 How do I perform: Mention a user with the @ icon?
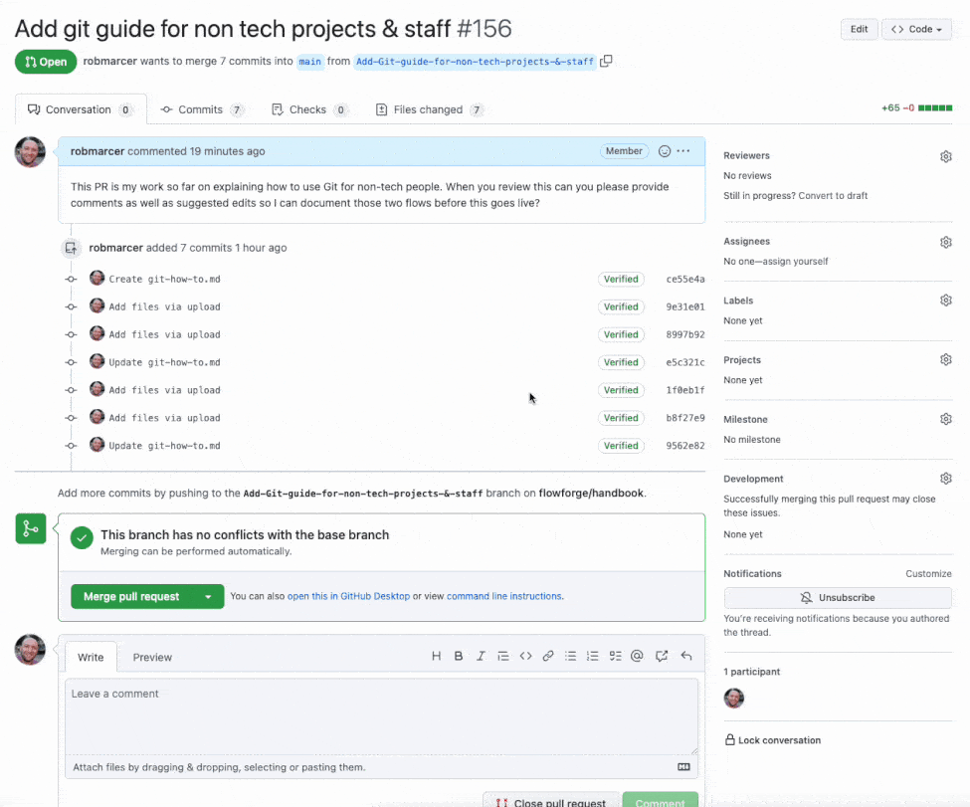click(x=637, y=656)
